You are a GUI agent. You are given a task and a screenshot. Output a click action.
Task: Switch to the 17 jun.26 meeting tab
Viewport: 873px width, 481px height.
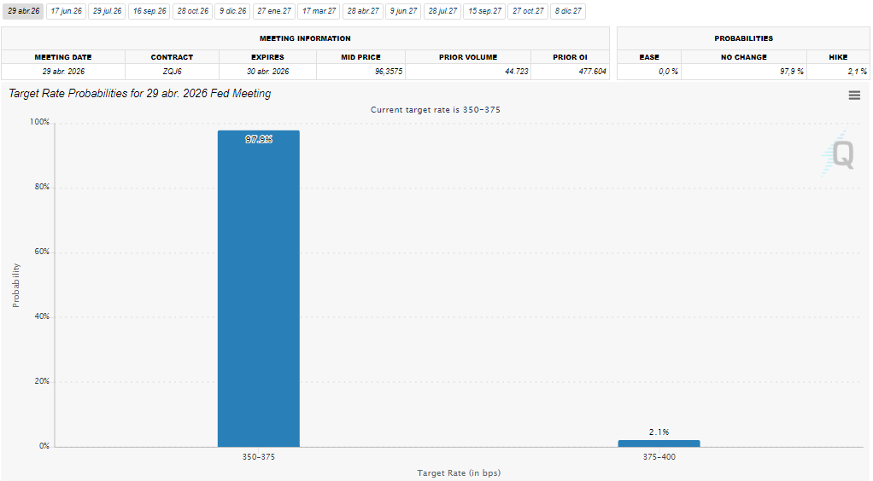[66, 11]
